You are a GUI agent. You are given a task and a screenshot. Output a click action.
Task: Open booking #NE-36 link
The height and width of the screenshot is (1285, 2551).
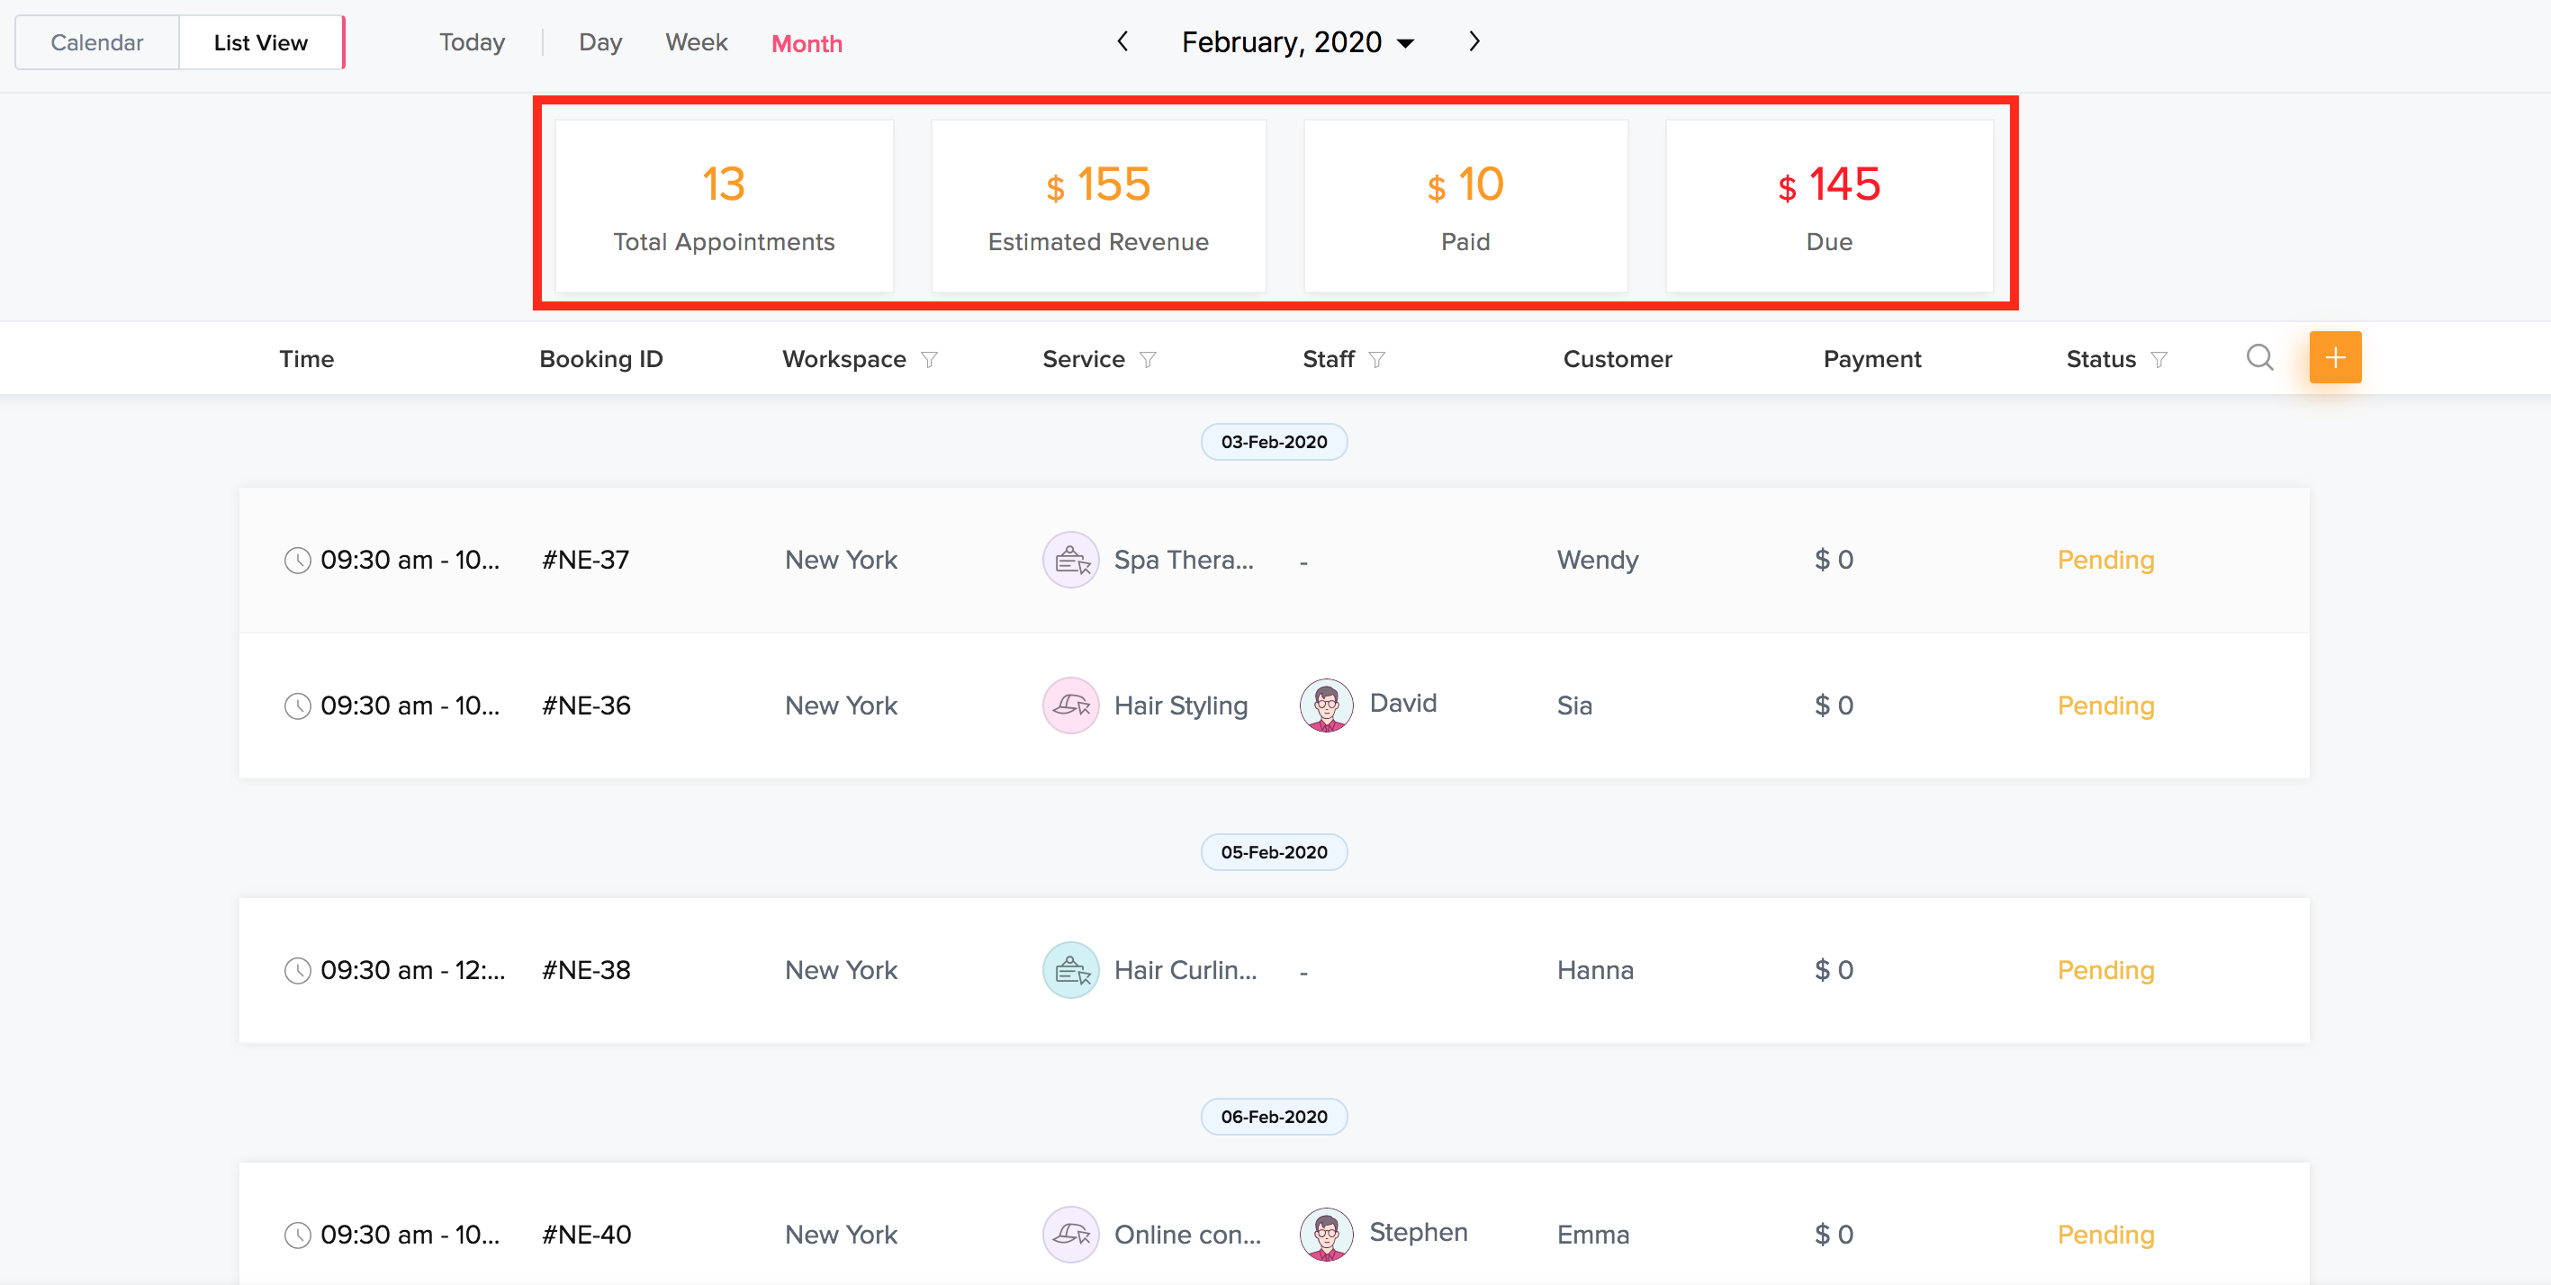(586, 705)
